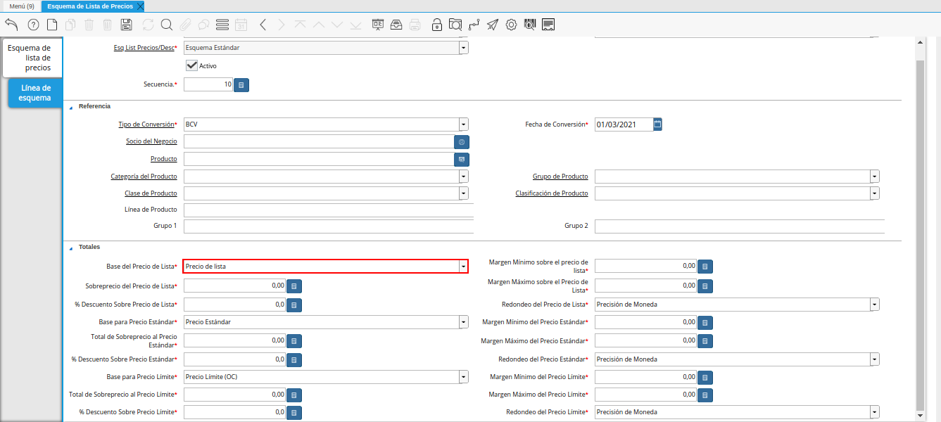Expand the Redondeo del Precio de Lista dropdown
The height and width of the screenshot is (422, 941).
tap(874, 305)
